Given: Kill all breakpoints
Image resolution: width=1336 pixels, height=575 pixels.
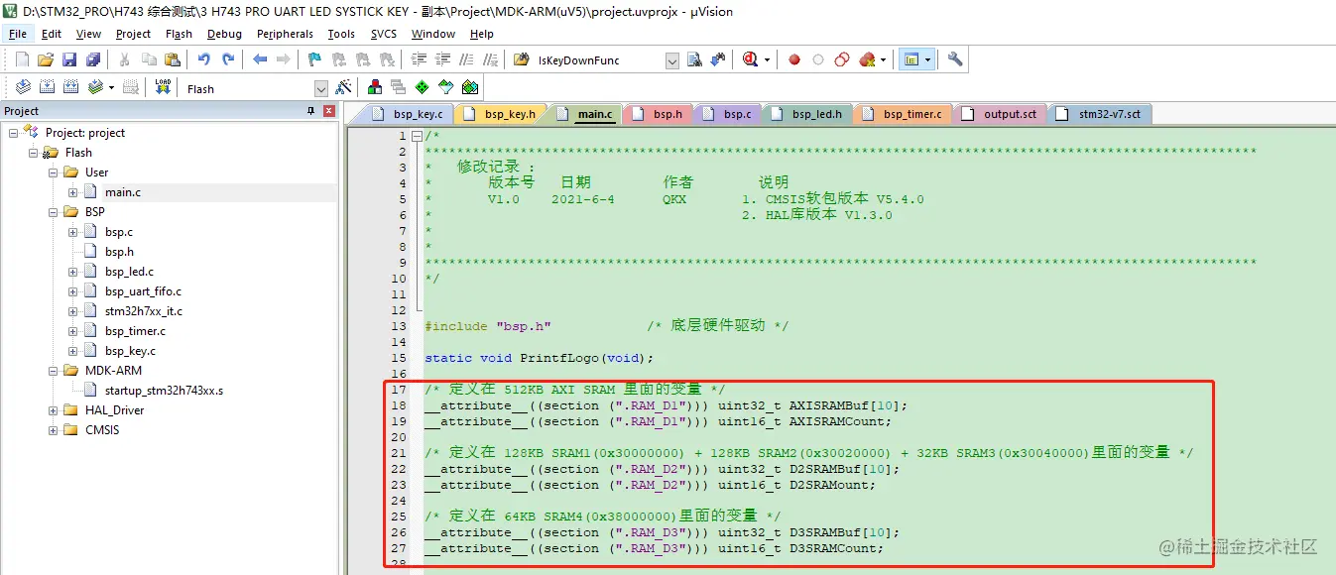Looking at the screenshot, I should [866, 59].
